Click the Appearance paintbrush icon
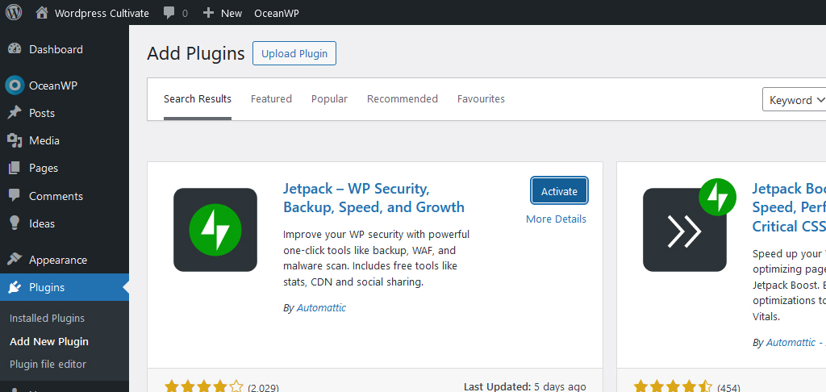 [15, 260]
